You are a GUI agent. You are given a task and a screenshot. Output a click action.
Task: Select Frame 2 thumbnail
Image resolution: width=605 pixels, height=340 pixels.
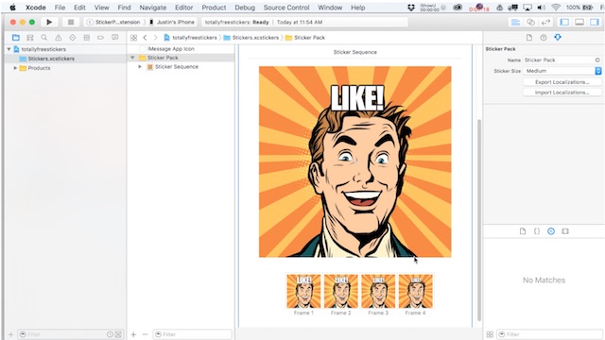pos(341,292)
